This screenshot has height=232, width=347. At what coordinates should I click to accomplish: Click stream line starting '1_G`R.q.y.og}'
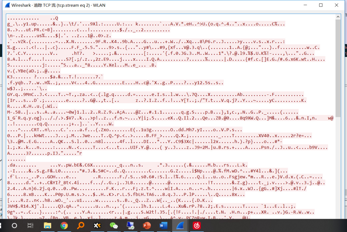tap(171, 118)
